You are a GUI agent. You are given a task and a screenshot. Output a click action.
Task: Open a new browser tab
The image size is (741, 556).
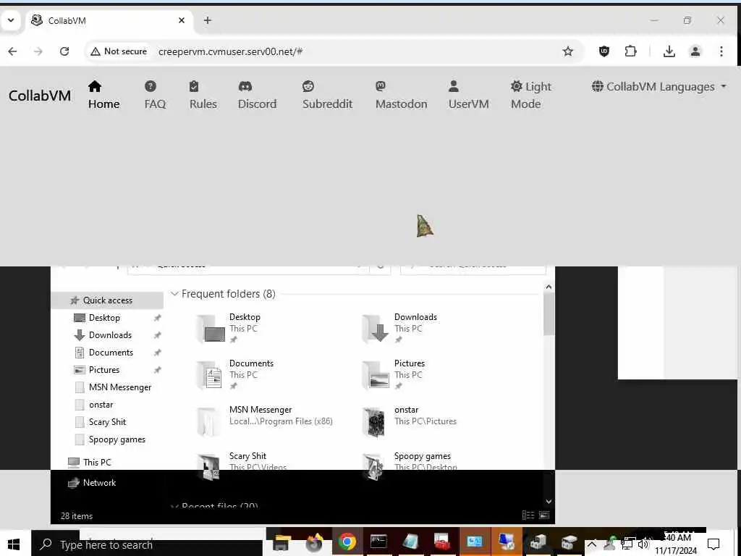[208, 20]
